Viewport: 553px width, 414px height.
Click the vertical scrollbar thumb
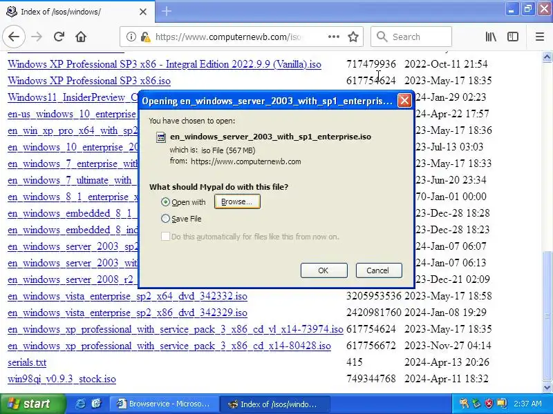click(547, 316)
